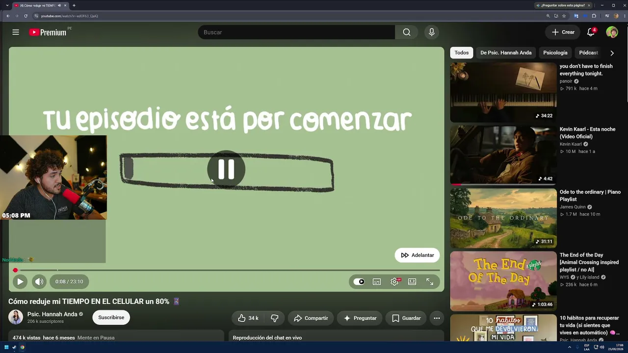Open the browser extensions puzzle icon
628x353 pixels.
pyautogui.click(x=594, y=16)
